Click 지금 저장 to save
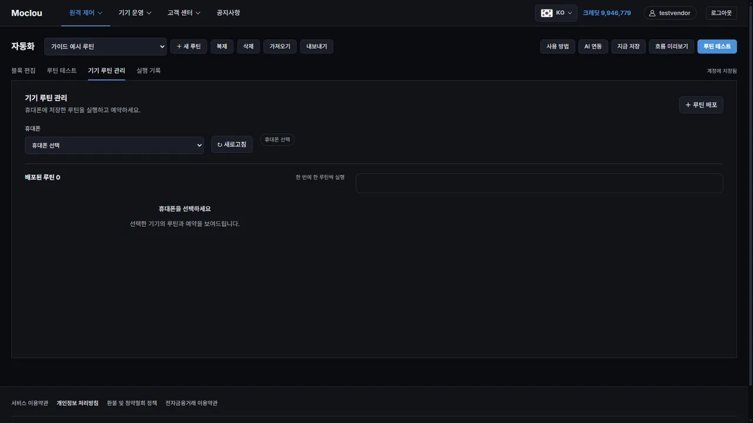The height and width of the screenshot is (423, 753). (628, 46)
